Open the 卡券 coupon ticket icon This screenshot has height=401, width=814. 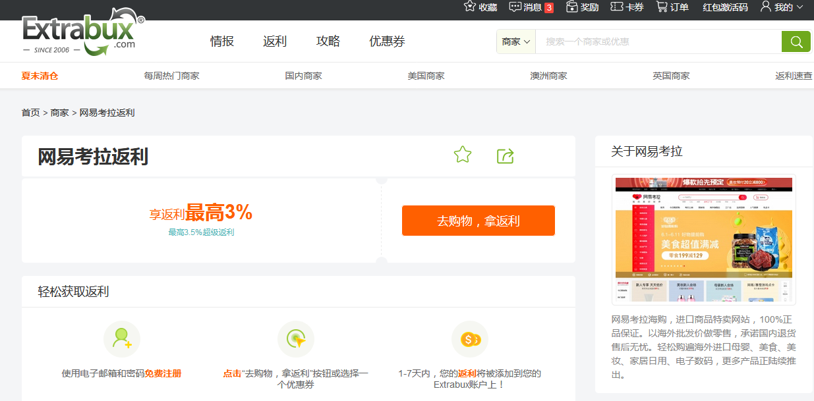[x=617, y=7]
